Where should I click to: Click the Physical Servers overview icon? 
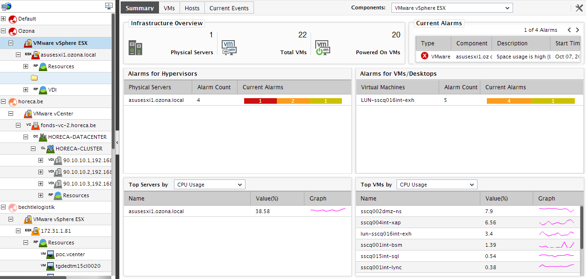pos(135,48)
